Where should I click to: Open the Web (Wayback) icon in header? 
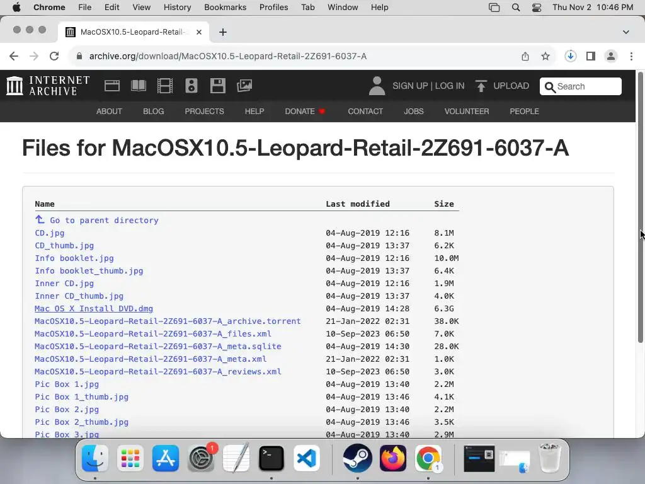click(112, 86)
